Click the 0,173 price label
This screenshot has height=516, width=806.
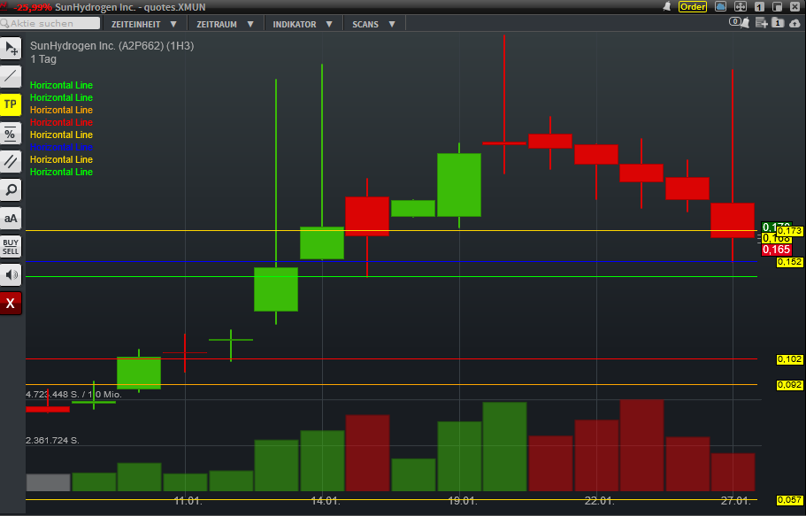tap(790, 231)
